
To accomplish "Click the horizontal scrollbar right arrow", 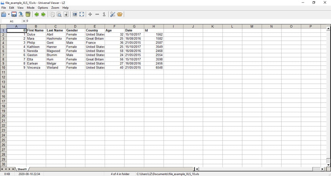I will 323,169.
